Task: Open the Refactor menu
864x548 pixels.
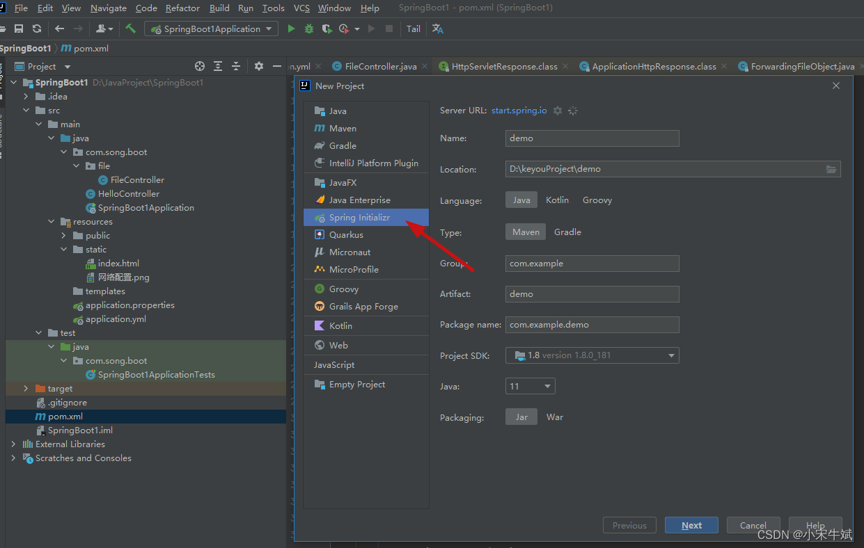Action: 182,8
